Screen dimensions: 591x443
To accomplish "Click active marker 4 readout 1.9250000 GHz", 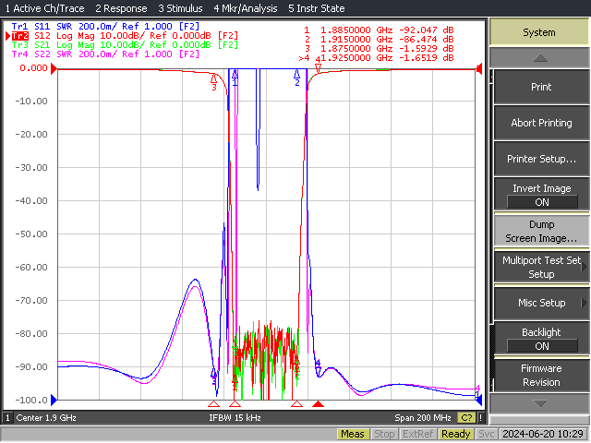I will pyautogui.click(x=376, y=58).
